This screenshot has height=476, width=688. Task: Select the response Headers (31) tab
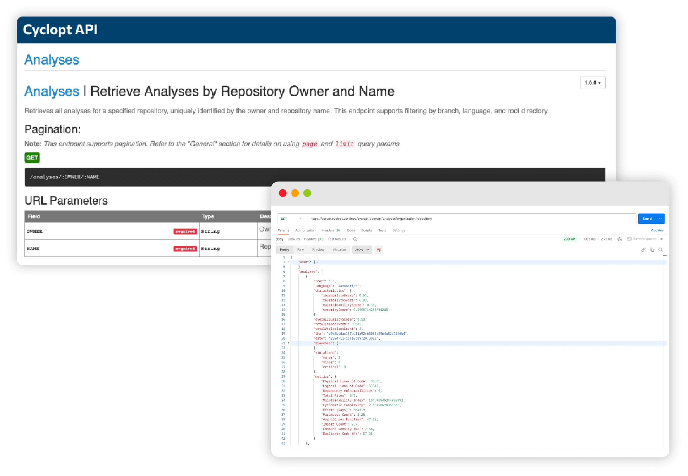point(314,239)
